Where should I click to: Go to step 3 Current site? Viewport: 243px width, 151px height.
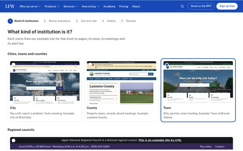(x=85, y=21)
